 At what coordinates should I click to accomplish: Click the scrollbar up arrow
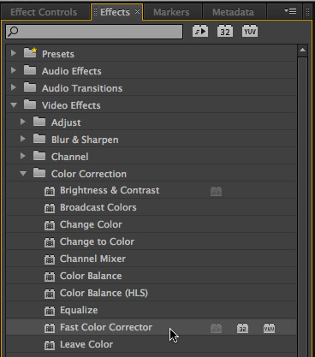click(x=302, y=51)
